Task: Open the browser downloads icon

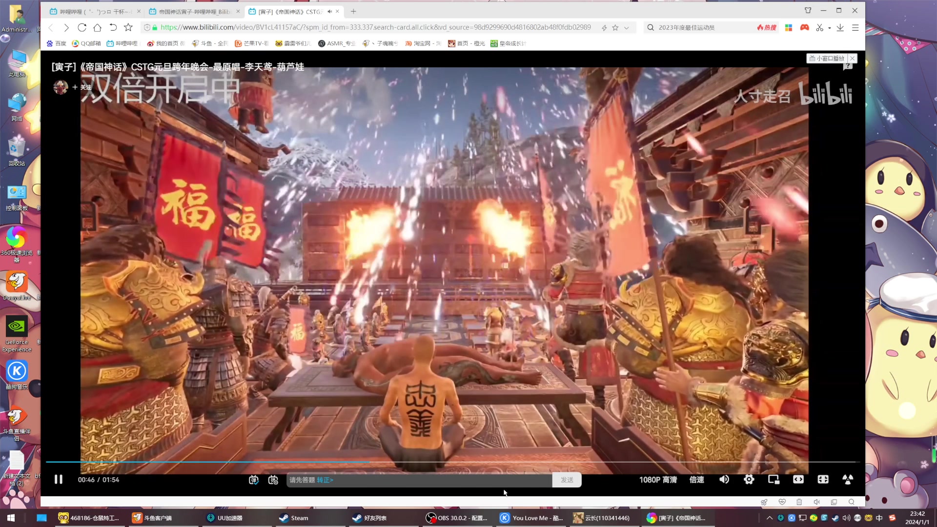Action: pyautogui.click(x=840, y=28)
